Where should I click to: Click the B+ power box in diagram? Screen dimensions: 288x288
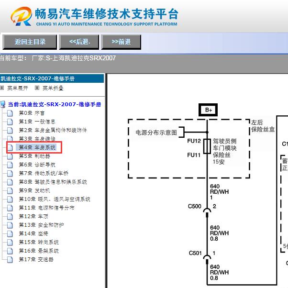(208, 110)
